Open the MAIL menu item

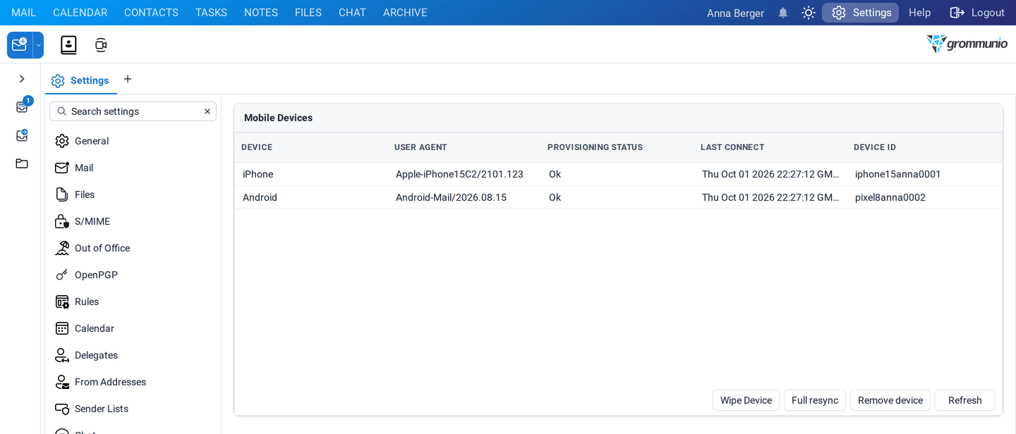click(23, 13)
